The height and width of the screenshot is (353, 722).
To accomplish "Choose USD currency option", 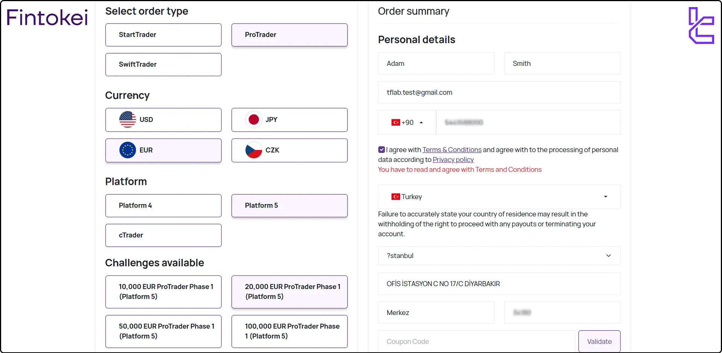I will click(x=164, y=120).
